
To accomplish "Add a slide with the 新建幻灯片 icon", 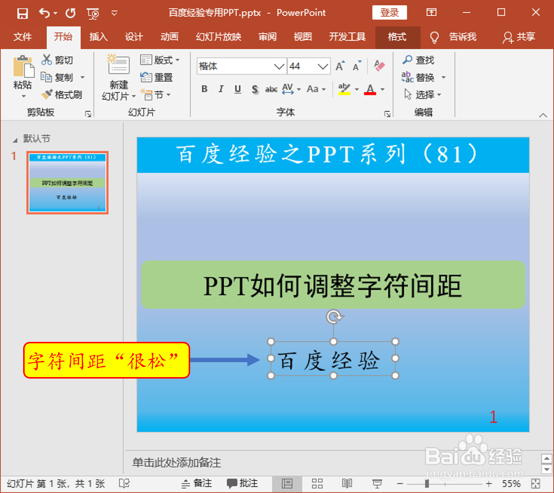I will 119,64.
